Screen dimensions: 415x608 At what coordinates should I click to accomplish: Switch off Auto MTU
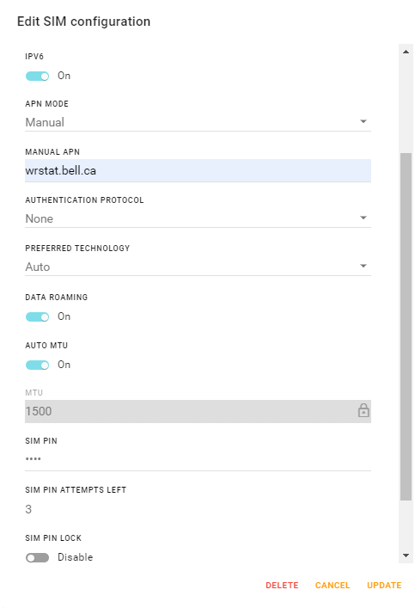[37, 365]
